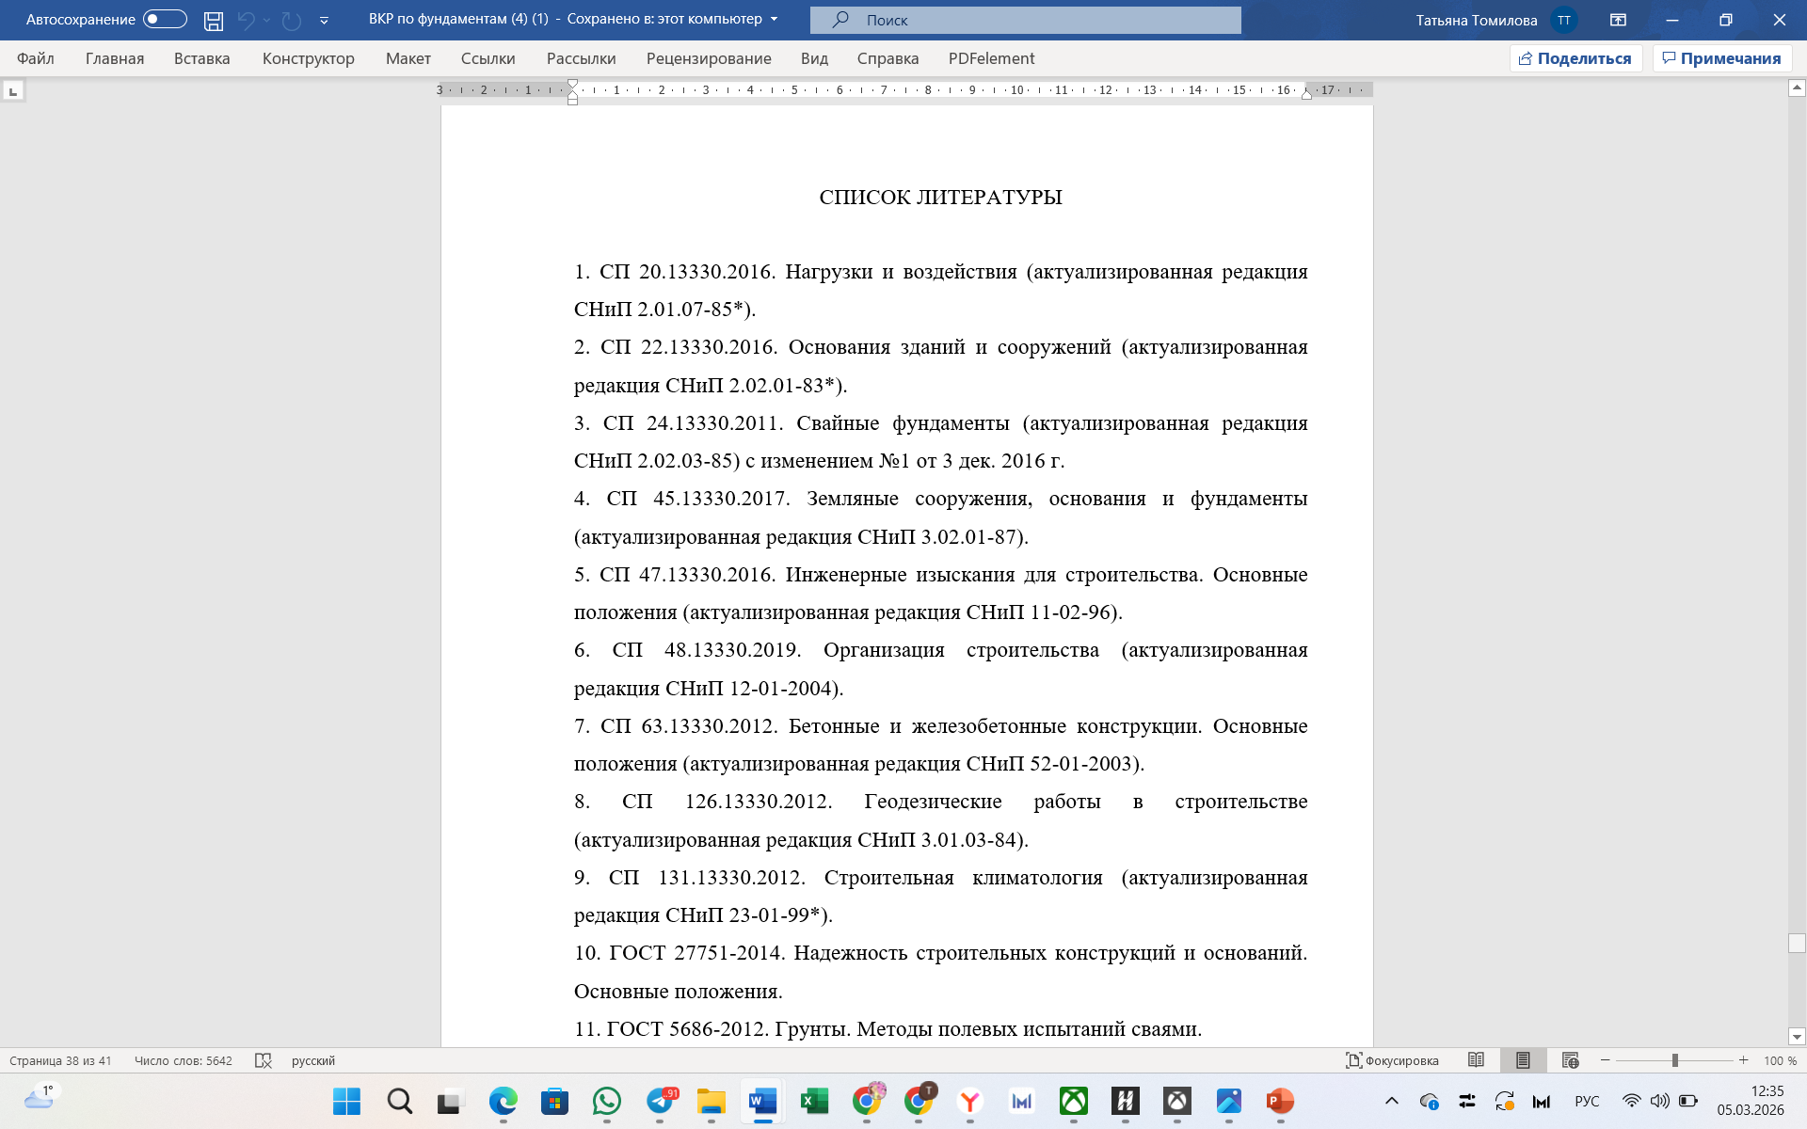Open Read Mode view icon
Screen dimensions: 1807x1129
(x=1476, y=1060)
